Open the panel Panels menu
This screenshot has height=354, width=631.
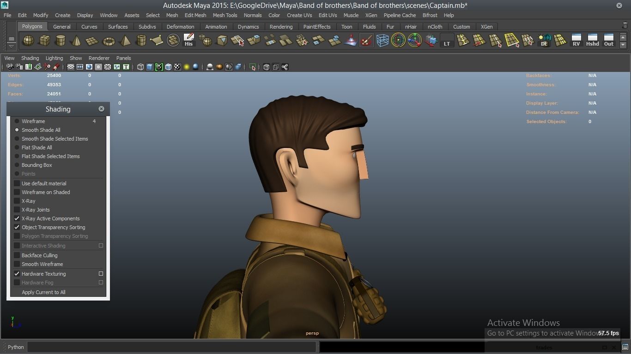coord(123,58)
